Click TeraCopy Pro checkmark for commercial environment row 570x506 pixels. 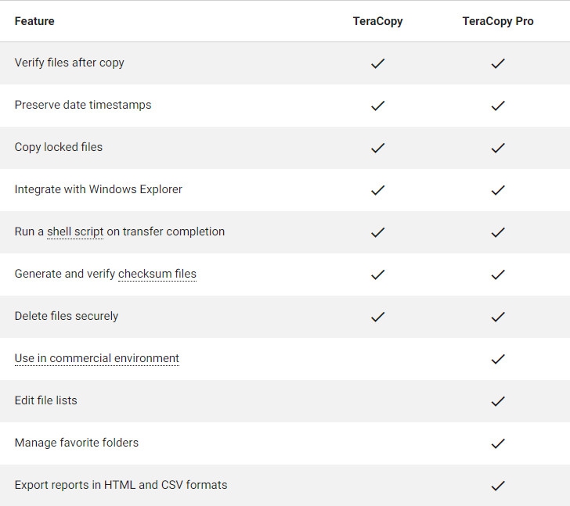point(497,359)
